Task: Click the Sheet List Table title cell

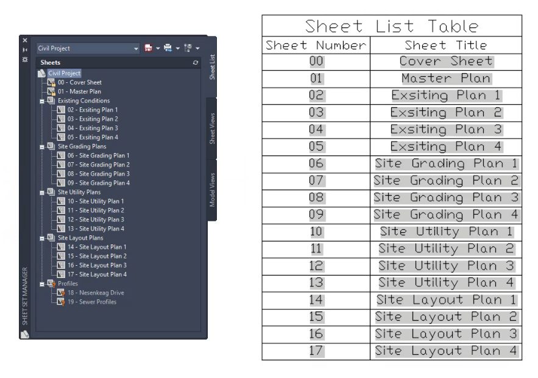Action: pyautogui.click(x=392, y=26)
